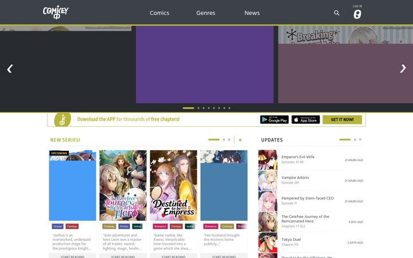Screen dimensions: 413x258
Task: Click 'Joshua is an overworked' description
Action: (72, 242)
